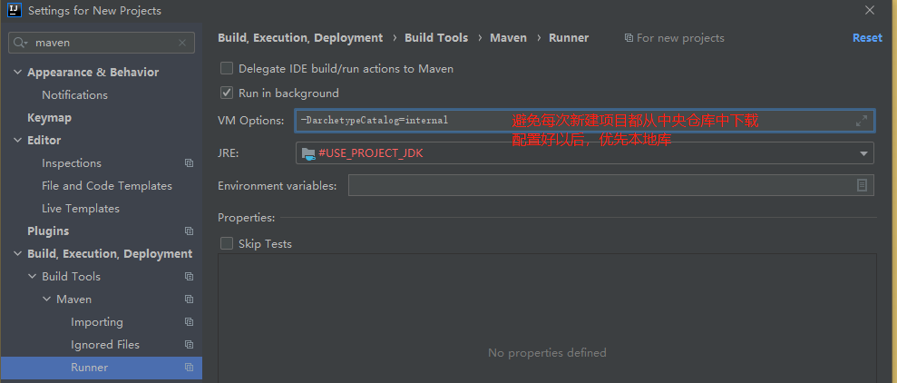Click the No properties defined text
The image size is (897, 383).
pos(547,353)
